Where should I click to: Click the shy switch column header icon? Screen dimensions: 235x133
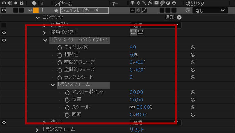point(132,3)
